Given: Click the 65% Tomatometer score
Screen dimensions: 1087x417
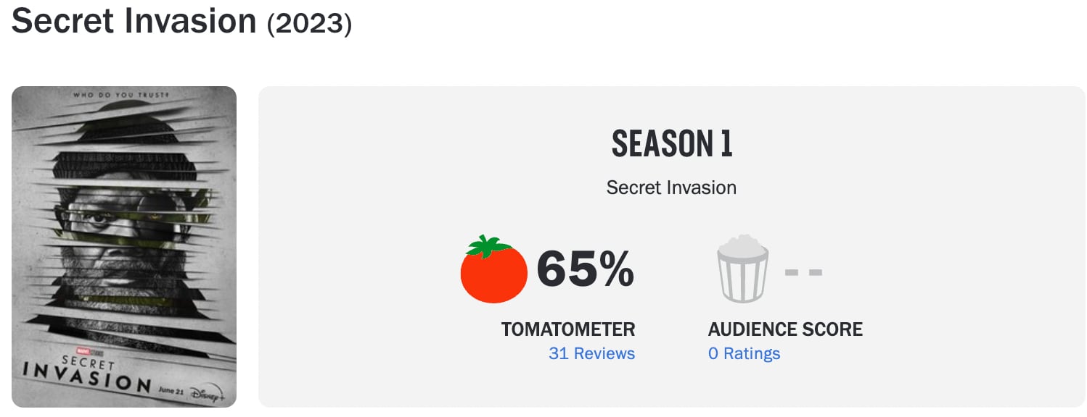Looking at the screenshot, I should pos(585,270).
